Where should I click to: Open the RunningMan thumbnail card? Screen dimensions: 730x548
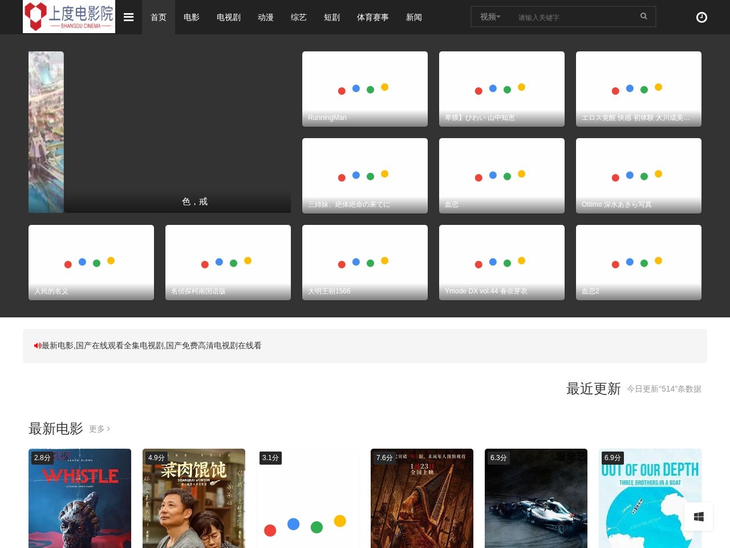[x=365, y=89]
